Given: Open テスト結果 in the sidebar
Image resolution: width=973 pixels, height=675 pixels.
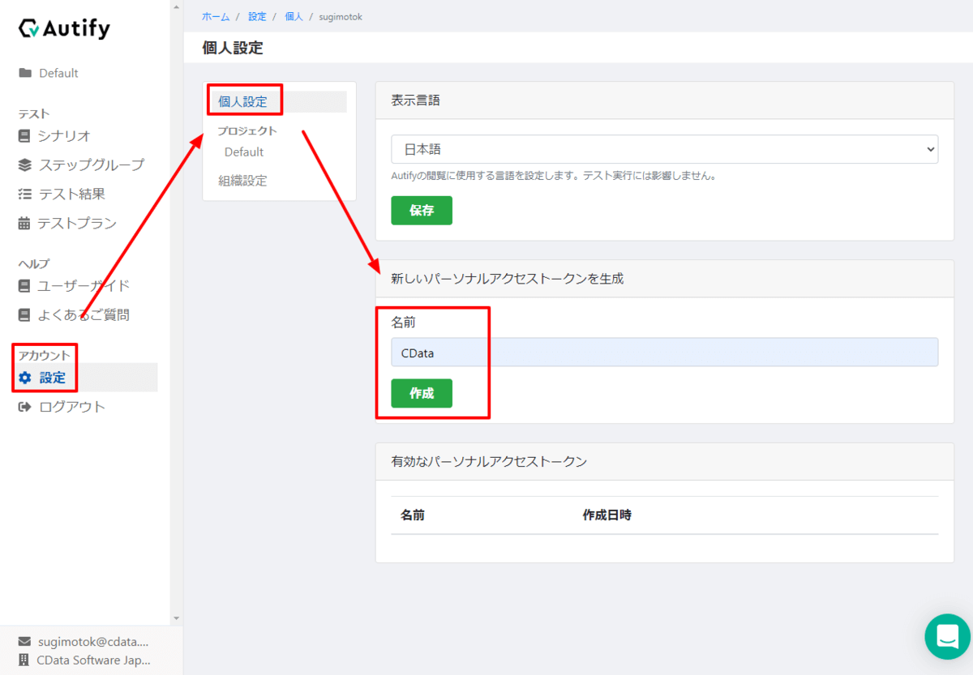Looking at the screenshot, I should point(71,194).
